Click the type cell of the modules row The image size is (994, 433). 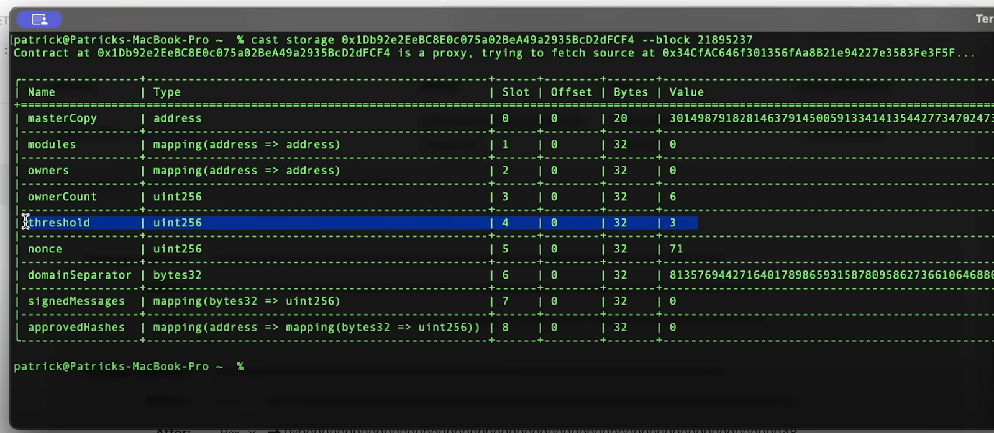point(247,145)
